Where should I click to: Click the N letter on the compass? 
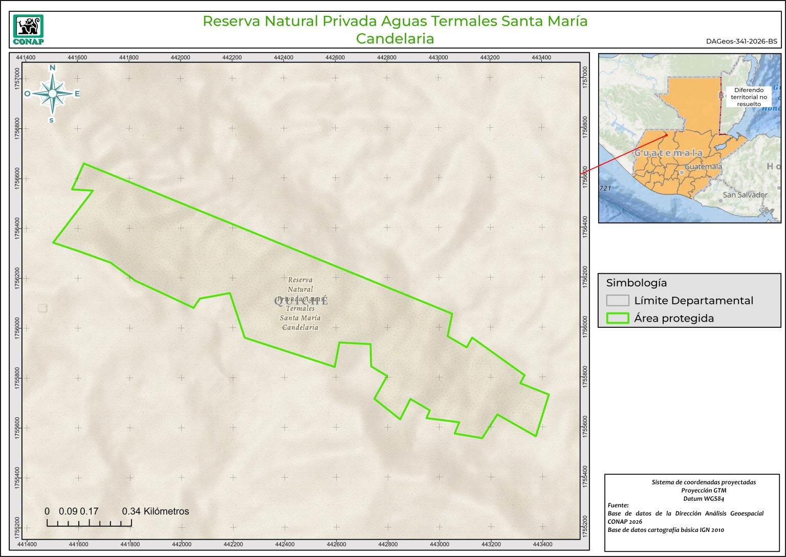tap(52, 68)
